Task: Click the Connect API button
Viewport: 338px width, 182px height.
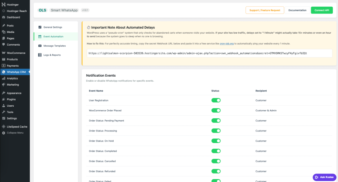Action: click(x=321, y=10)
